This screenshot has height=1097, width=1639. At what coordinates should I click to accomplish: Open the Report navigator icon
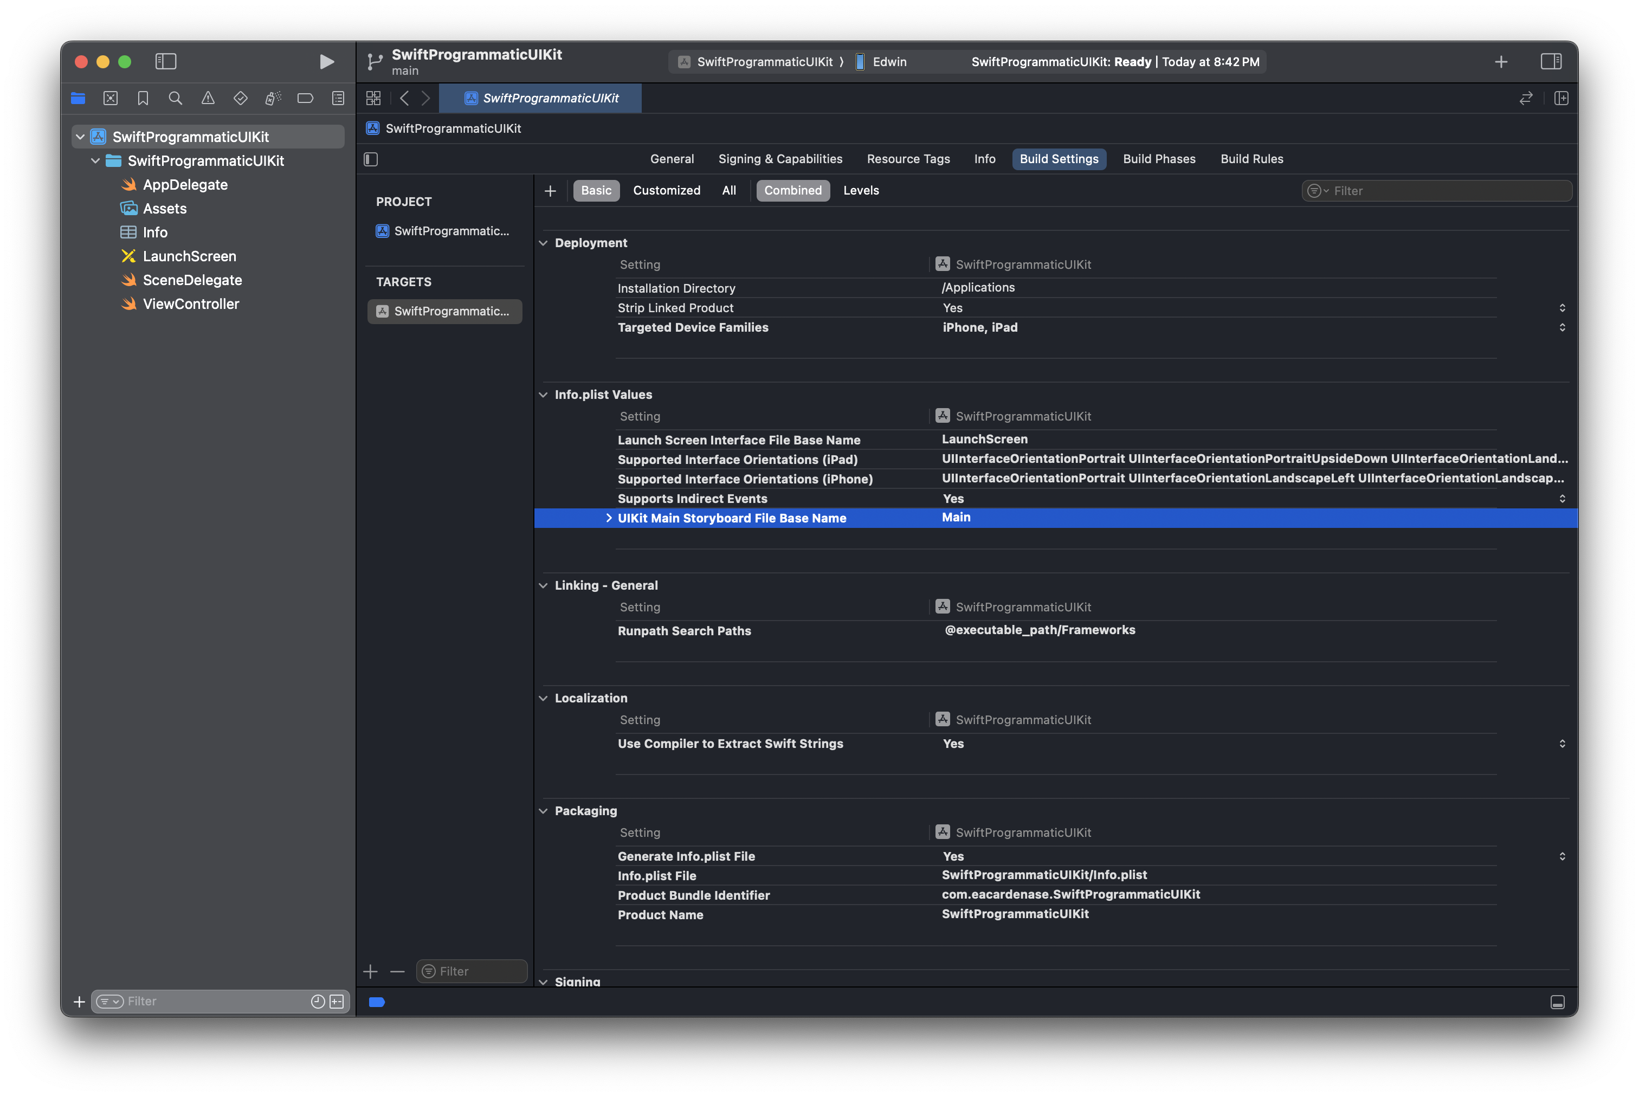click(338, 99)
